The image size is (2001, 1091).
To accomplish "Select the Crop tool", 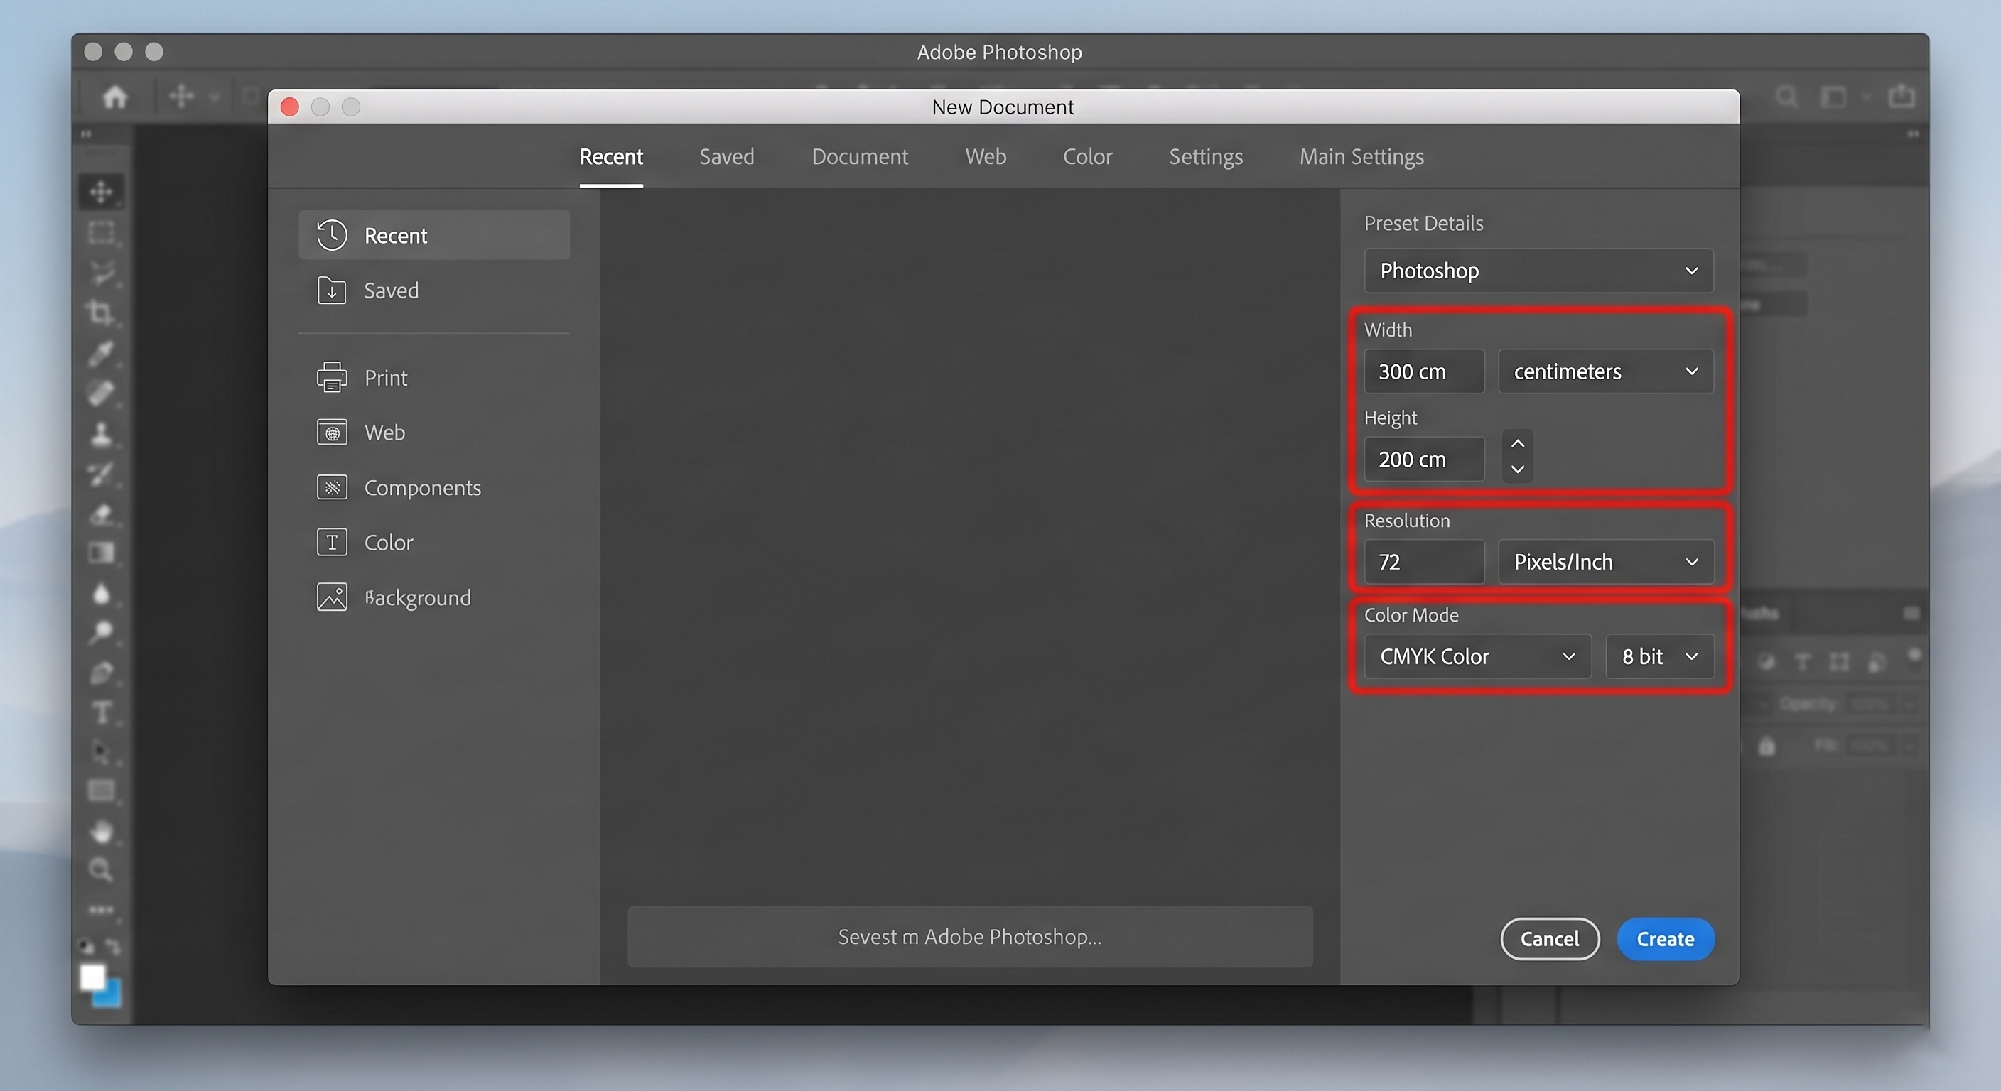I will click(x=101, y=313).
